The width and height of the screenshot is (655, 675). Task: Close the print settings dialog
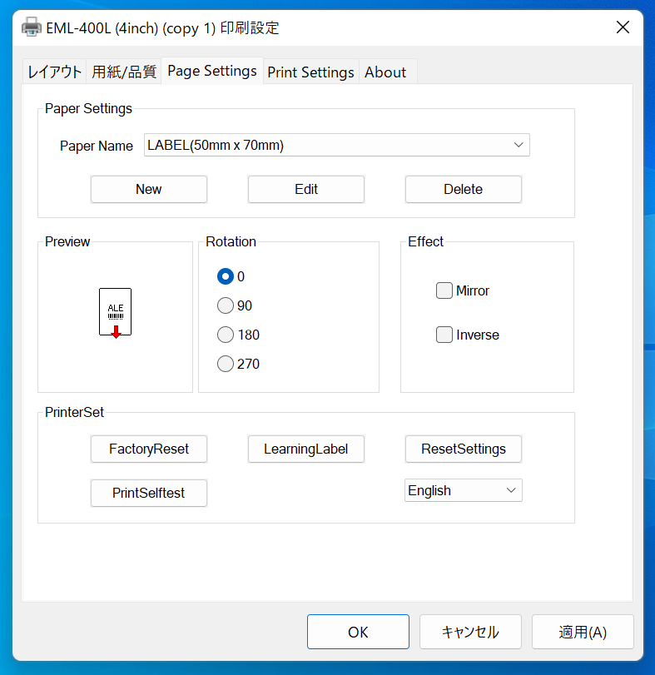coord(623,27)
